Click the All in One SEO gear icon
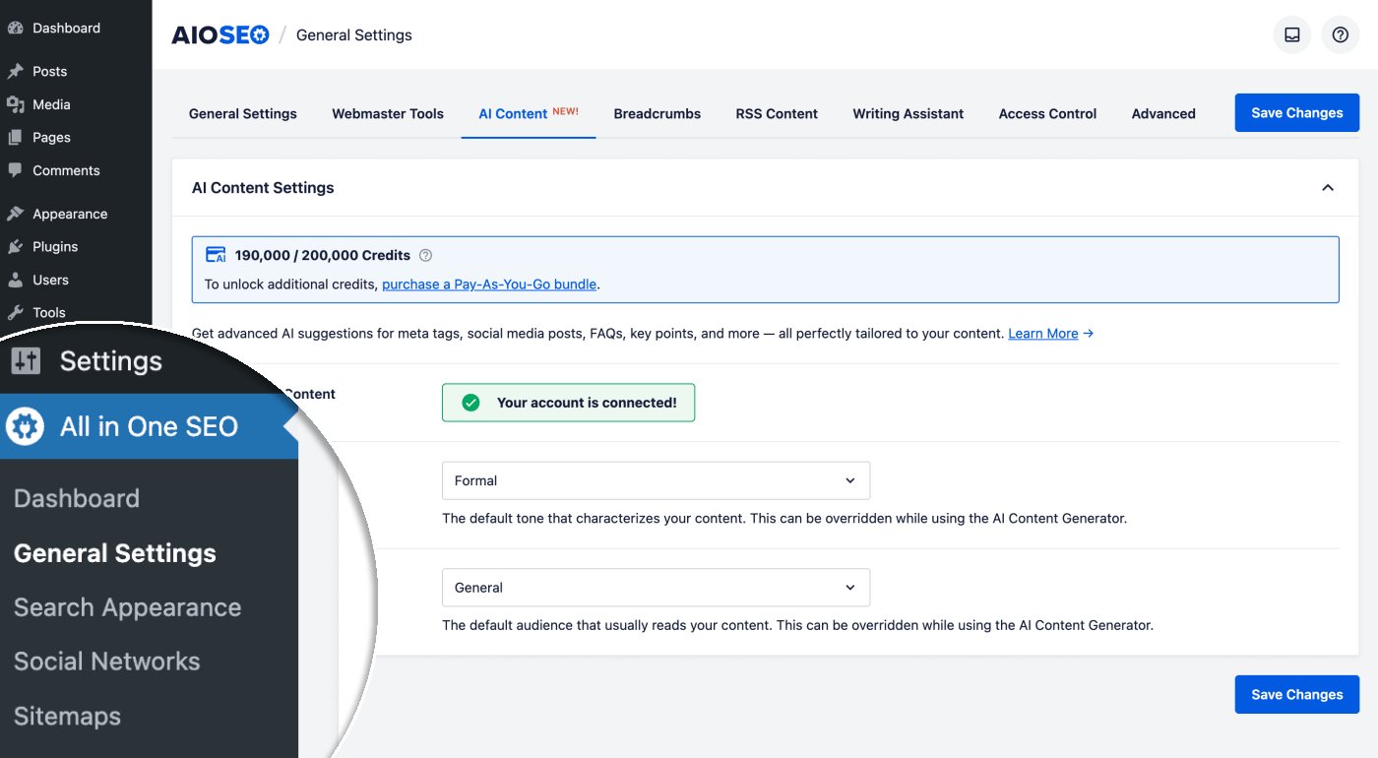Image resolution: width=1378 pixels, height=758 pixels. (x=26, y=426)
